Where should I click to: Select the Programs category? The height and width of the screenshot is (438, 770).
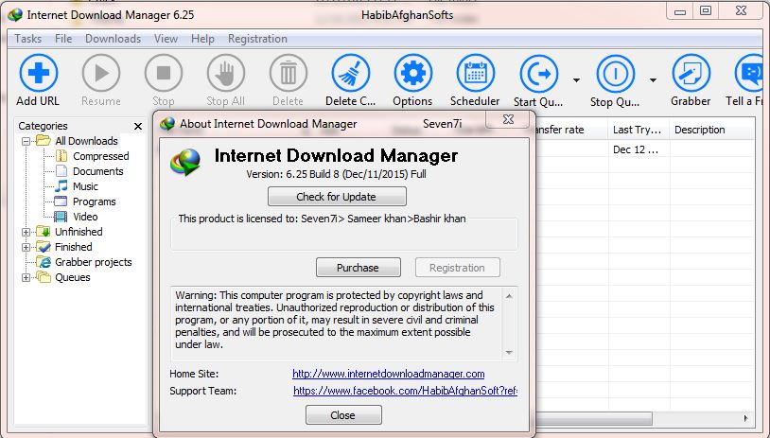(95, 201)
